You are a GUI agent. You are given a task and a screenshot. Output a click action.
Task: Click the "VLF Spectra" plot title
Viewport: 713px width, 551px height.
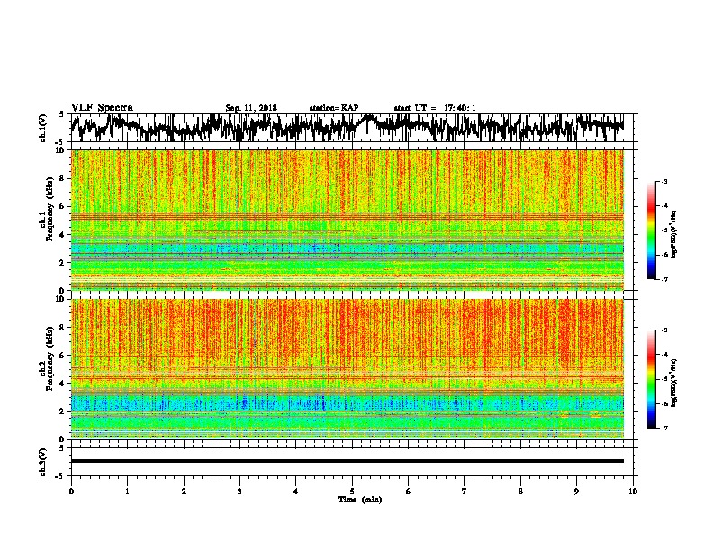click(102, 108)
